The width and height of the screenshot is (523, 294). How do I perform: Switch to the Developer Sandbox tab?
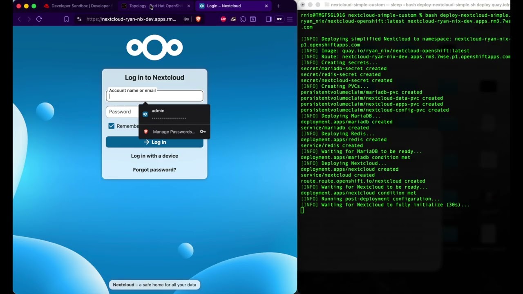pos(77,6)
